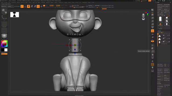Collapse the Tool palette header

click(x=158, y=2)
